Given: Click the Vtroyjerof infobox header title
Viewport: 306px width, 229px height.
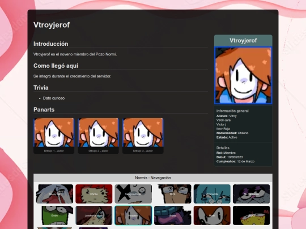Looking at the screenshot, I should click(x=243, y=41).
